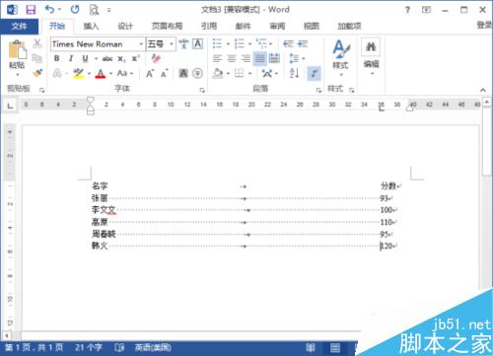Click word count 21 个字 in status bar
The height and width of the screenshot is (356, 493).
88,347
